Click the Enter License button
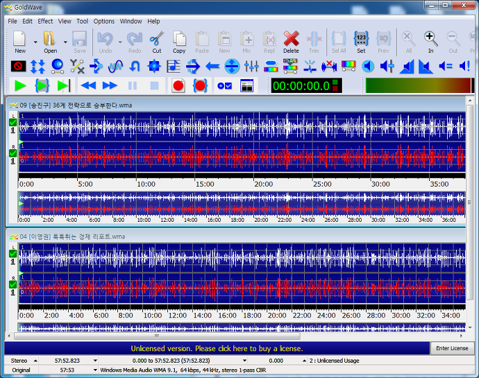479x378 pixels. [452, 348]
